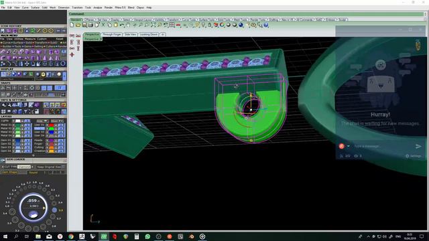Switch to the Looking Down viewport tab
This screenshot has height=241, width=429.
tap(149, 34)
